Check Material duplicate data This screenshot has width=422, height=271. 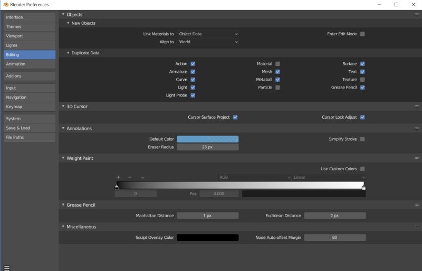pyautogui.click(x=278, y=64)
